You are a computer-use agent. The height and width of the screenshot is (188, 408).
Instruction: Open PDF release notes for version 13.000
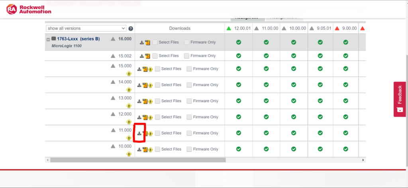tap(145, 101)
